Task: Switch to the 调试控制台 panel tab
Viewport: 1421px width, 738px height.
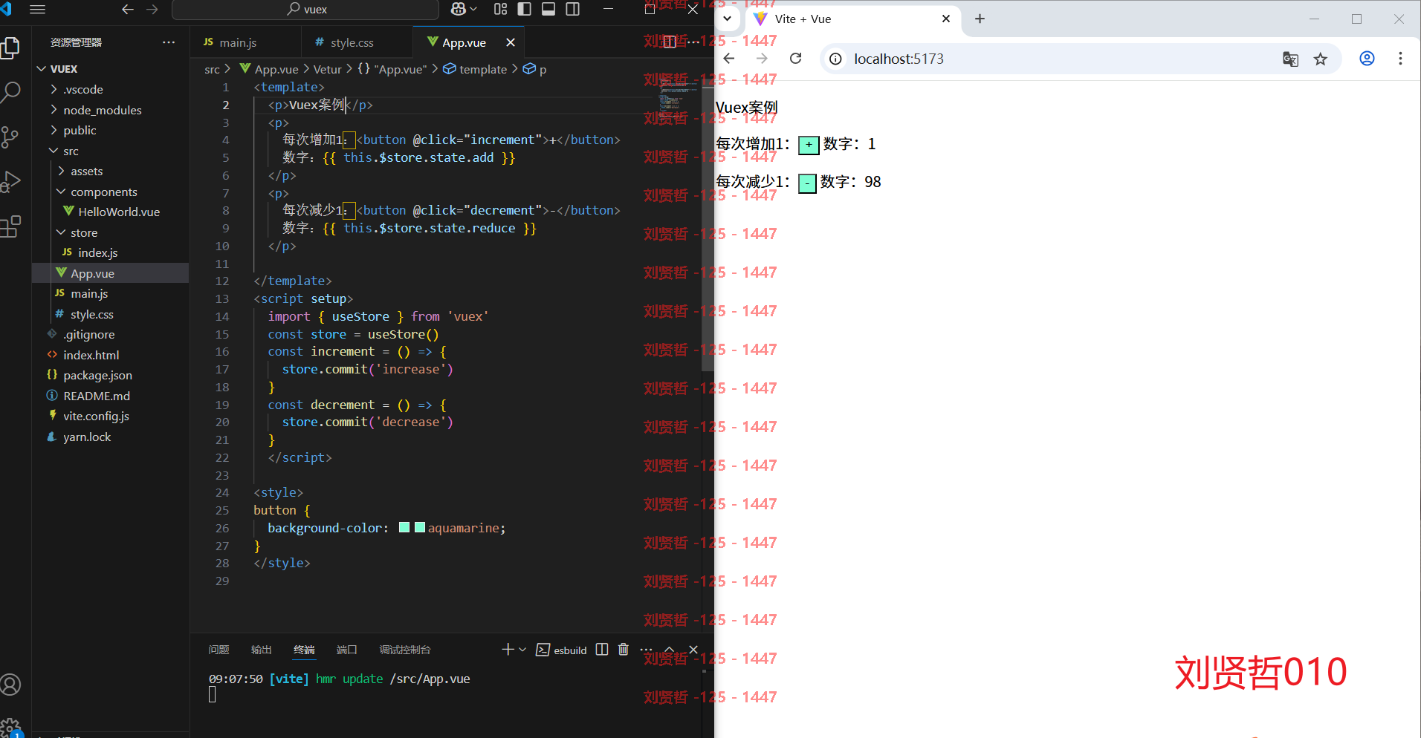Action: click(x=405, y=650)
